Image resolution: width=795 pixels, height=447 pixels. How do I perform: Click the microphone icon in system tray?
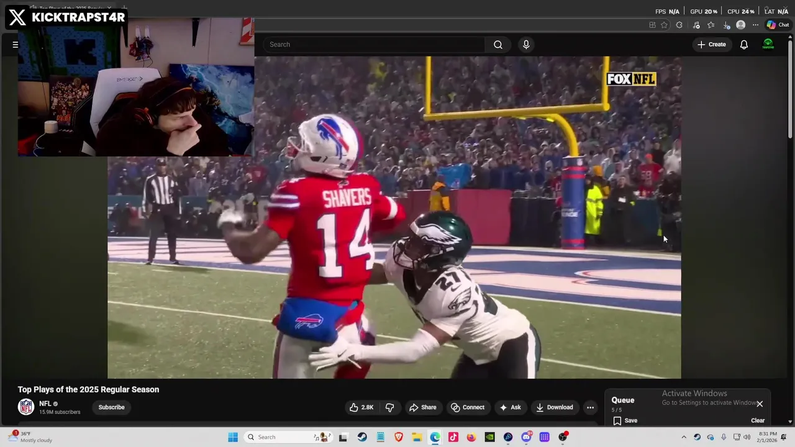click(724, 437)
